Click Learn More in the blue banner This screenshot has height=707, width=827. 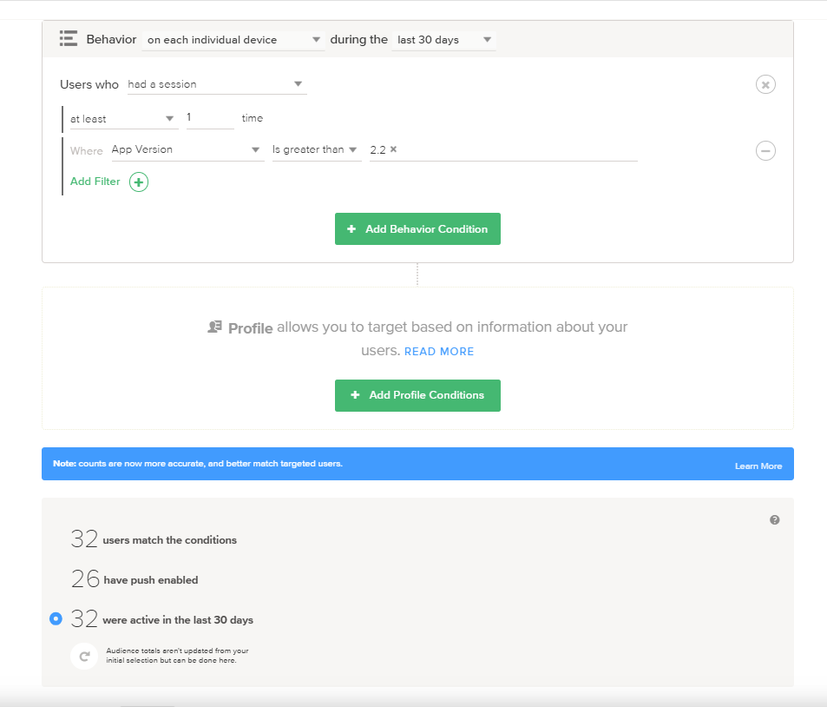758,466
